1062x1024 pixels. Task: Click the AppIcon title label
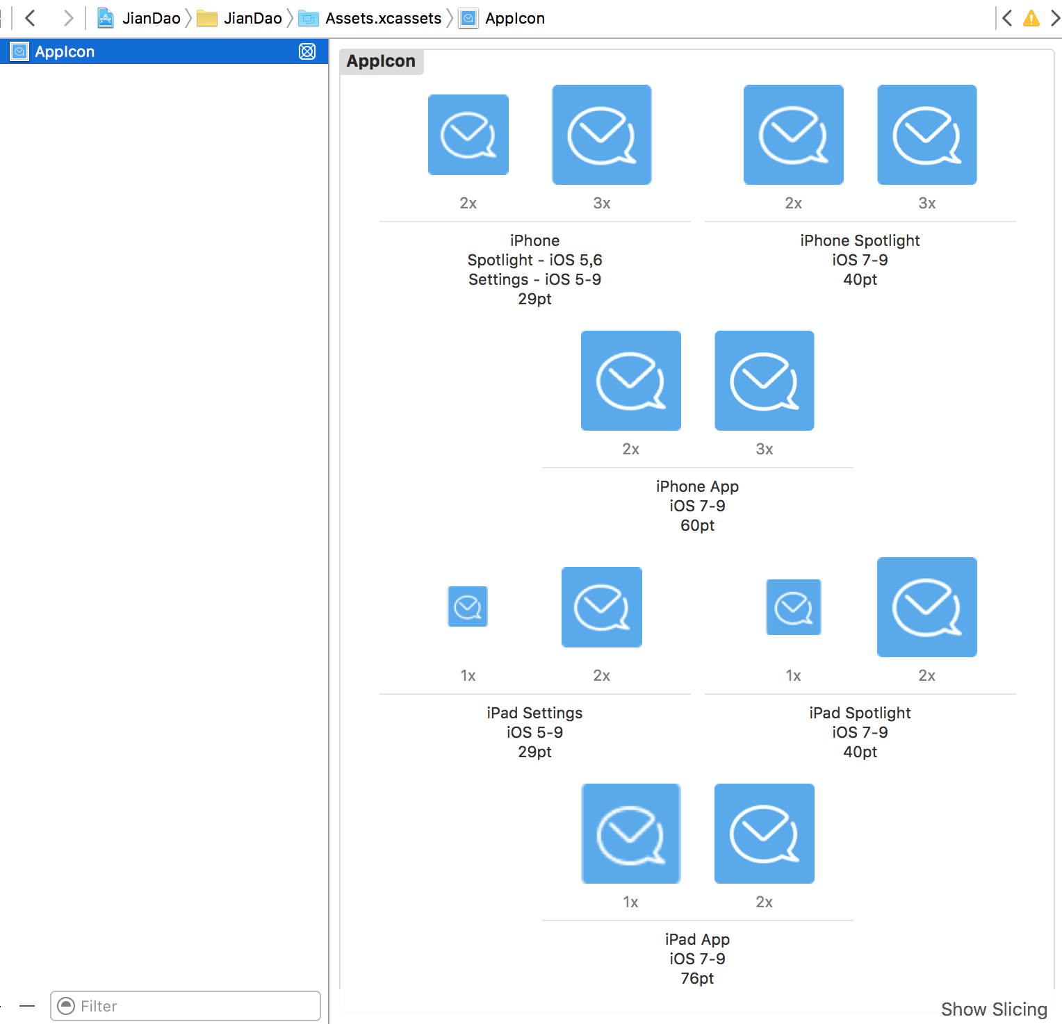[381, 61]
